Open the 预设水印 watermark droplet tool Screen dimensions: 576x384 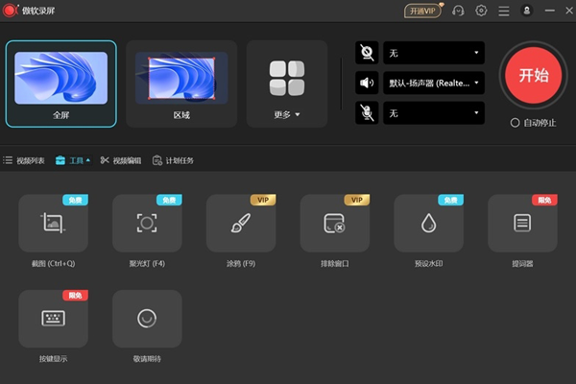[429, 223]
